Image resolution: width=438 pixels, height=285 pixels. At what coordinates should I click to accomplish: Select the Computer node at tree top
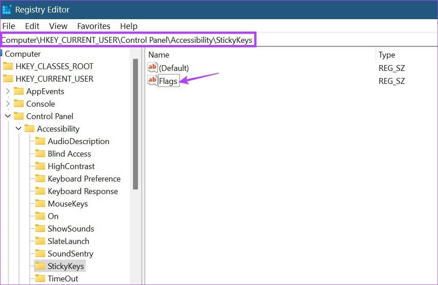tap(22, 54)
